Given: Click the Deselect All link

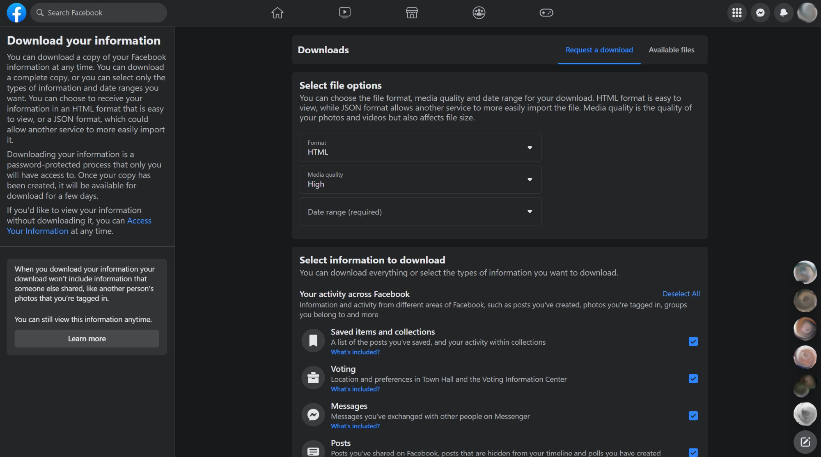Looking at the screenshot, I should coord(681,293).
